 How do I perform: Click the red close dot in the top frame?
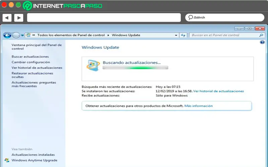(4, 5)
